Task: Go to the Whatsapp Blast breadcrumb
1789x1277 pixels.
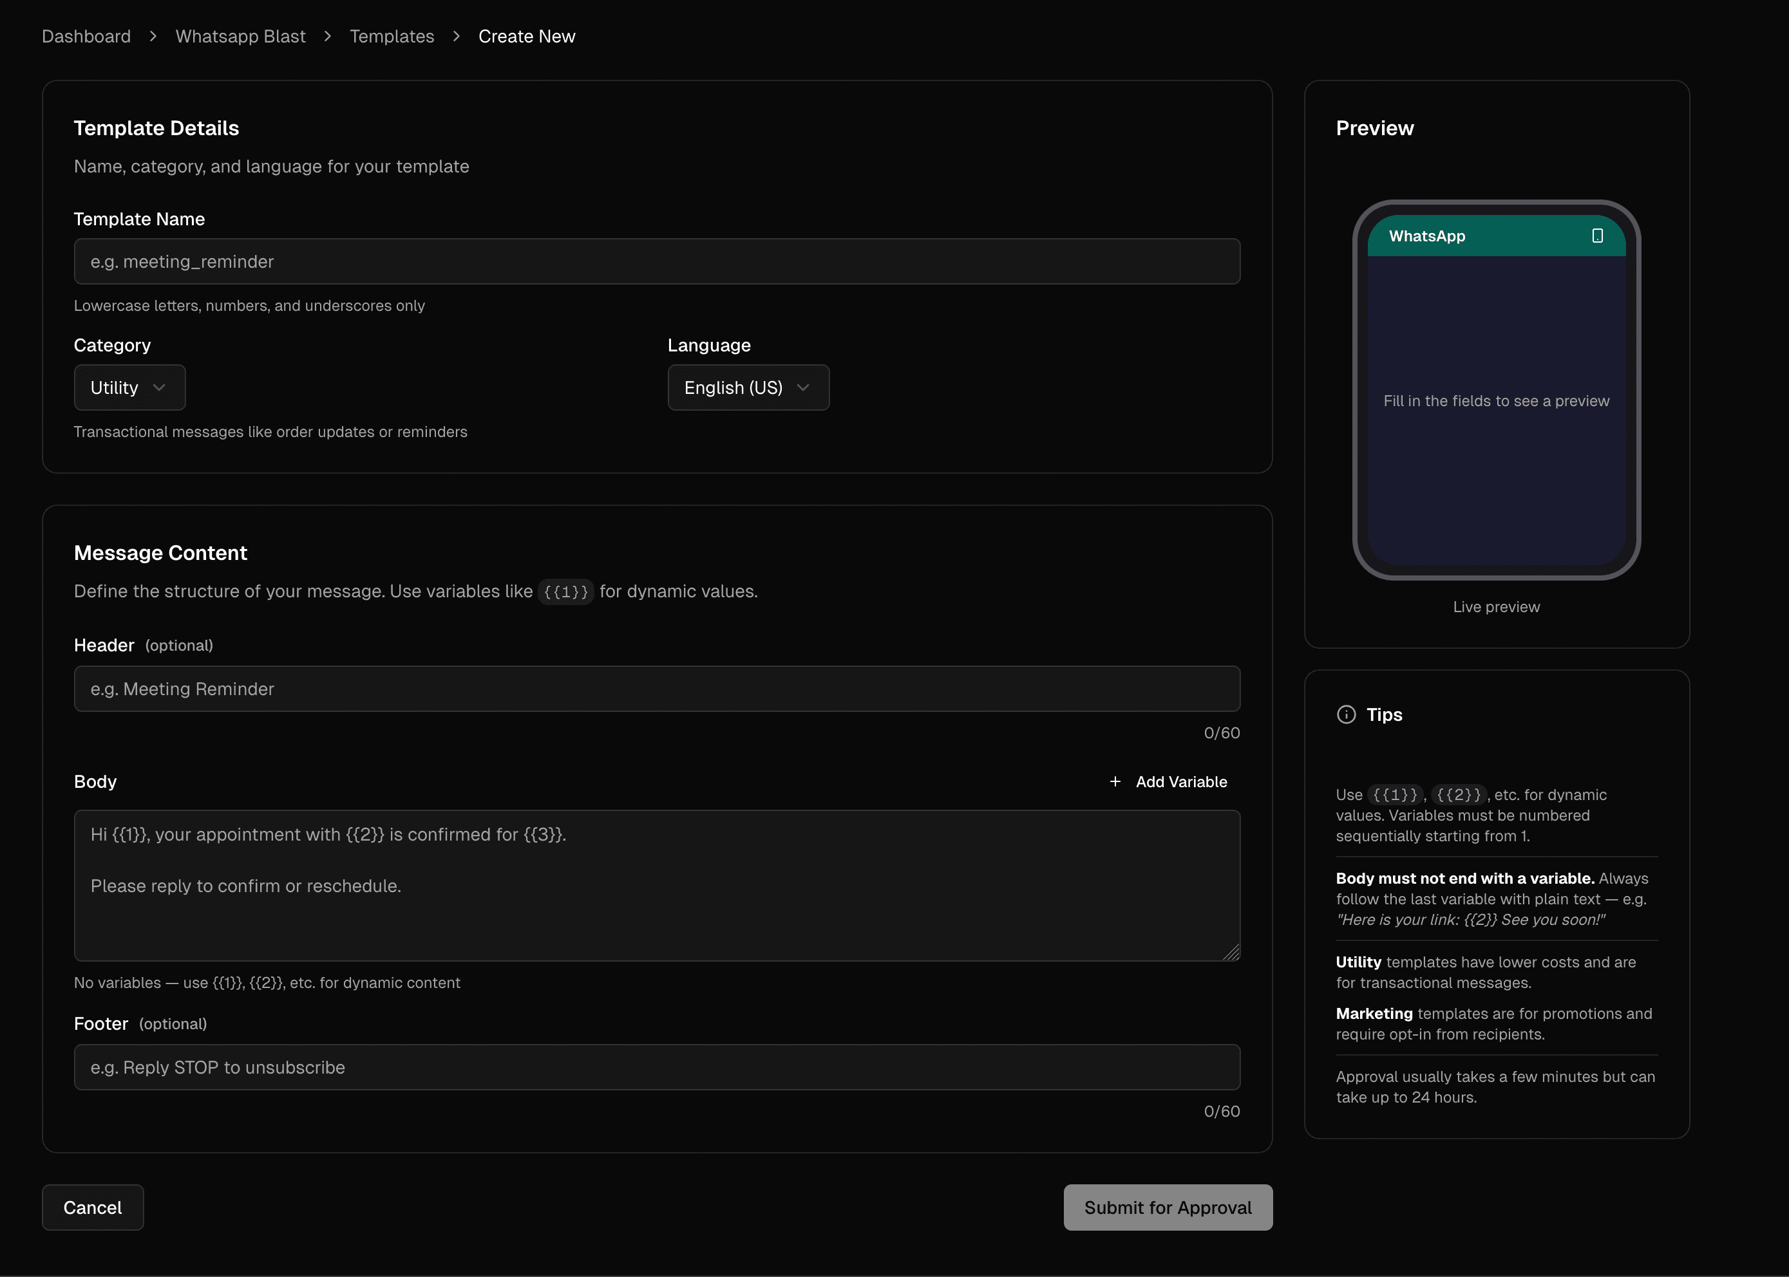Action: (x=241, y=36)
